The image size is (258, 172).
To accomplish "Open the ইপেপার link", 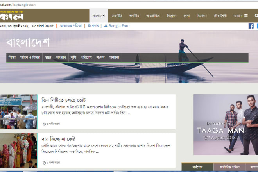I will [93, 26].
